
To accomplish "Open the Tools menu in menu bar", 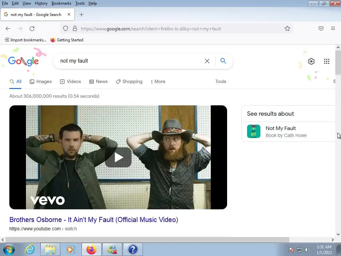I will click(80, 3).
